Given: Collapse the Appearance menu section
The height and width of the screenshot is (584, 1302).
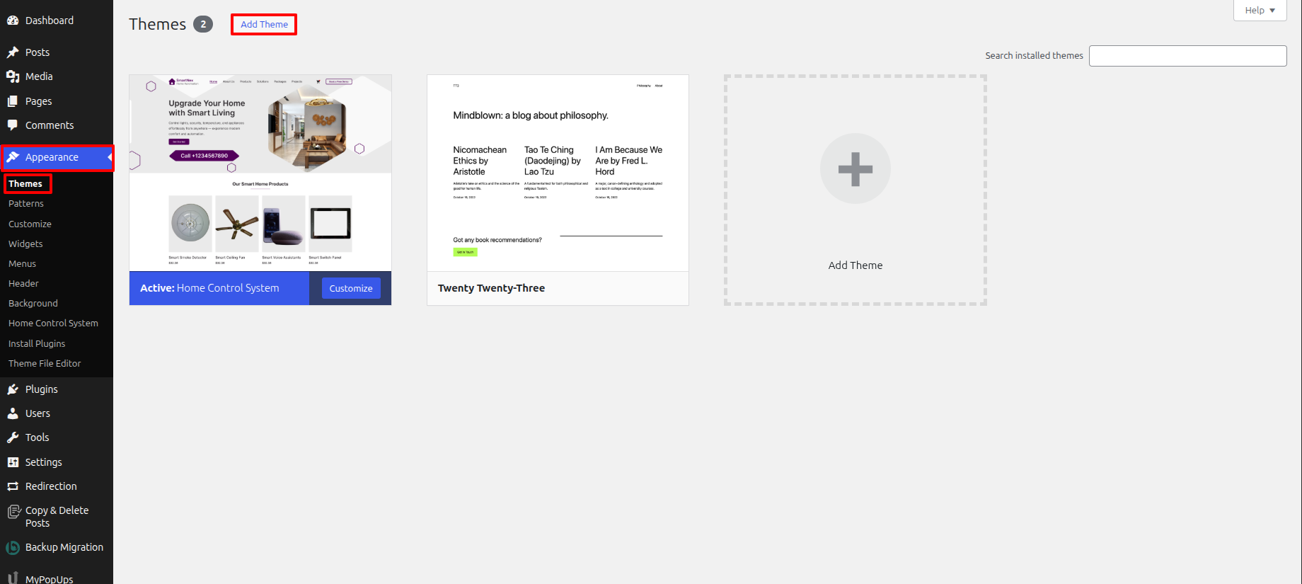Looking at the screenshot, I should point(52,157).
